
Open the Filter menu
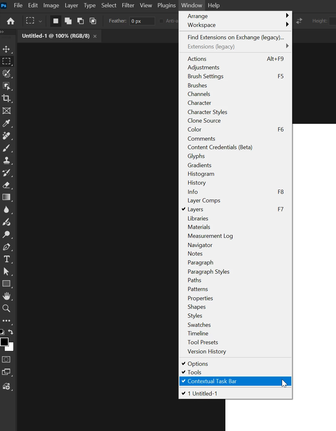pyautogui.click(x=128, y=5)
